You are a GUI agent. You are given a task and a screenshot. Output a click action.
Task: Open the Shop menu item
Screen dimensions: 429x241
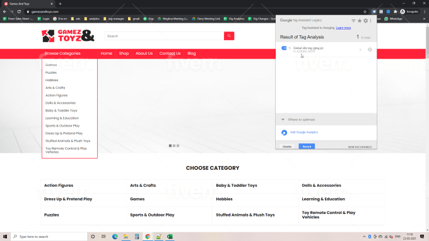pyautogui.click(x=124, y=53)
